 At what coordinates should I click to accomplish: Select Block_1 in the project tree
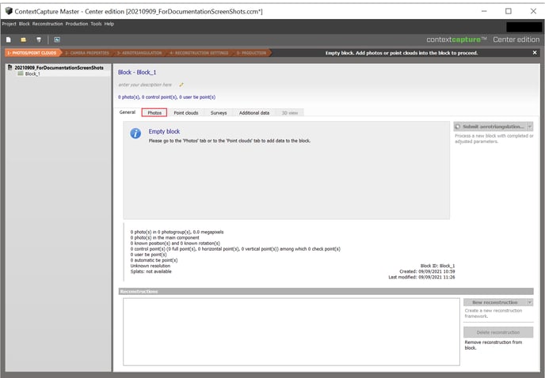[x=32, y=74]
